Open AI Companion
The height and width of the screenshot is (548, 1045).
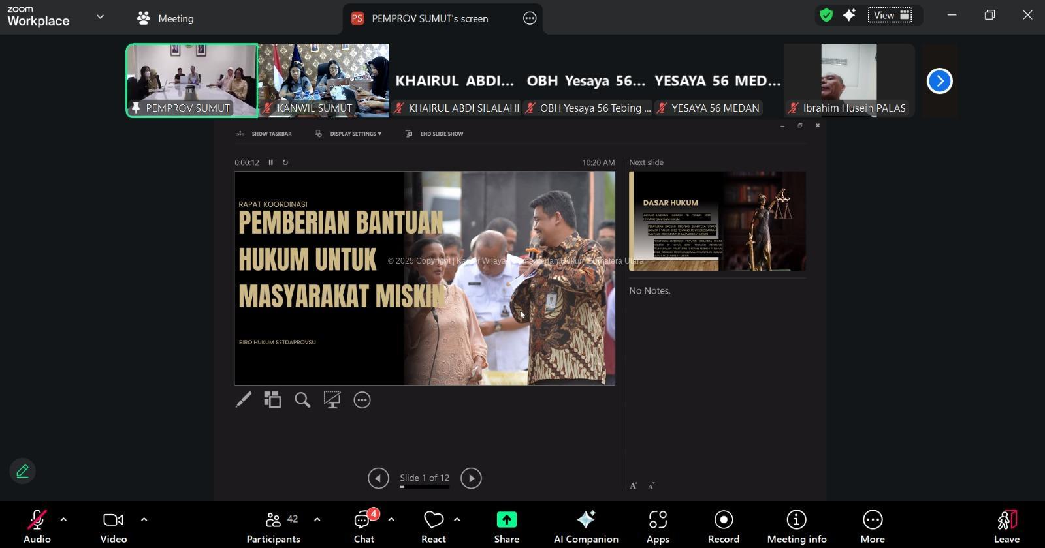586,527
